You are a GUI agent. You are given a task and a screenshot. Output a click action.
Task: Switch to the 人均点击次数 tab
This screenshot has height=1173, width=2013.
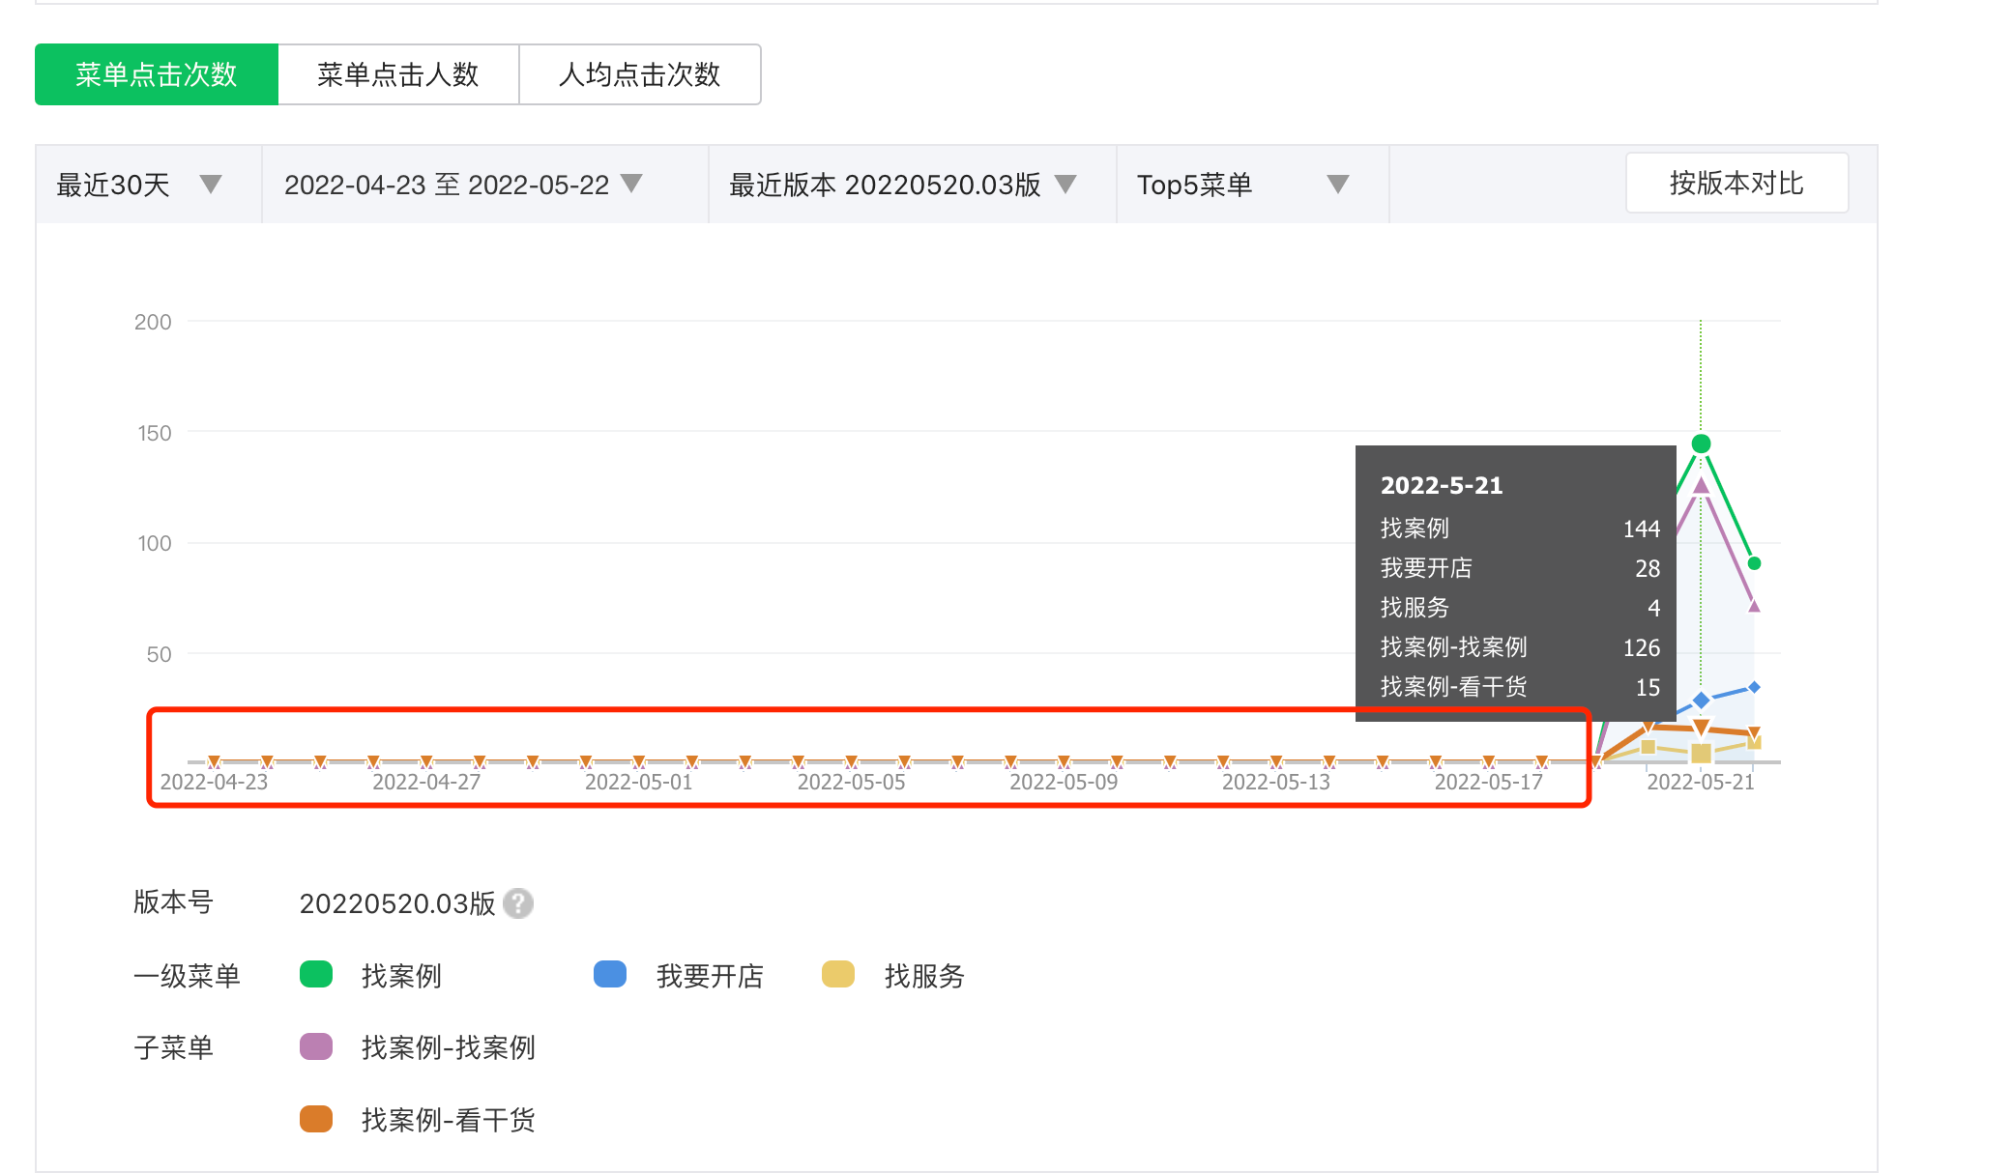coord(639,74)
